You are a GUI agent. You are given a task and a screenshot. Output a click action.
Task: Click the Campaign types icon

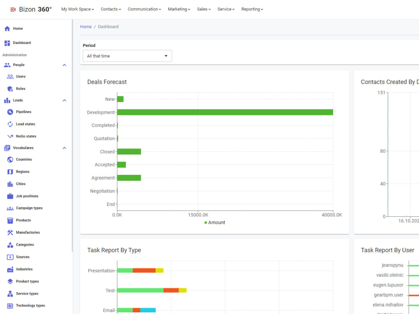pos(10,208)
